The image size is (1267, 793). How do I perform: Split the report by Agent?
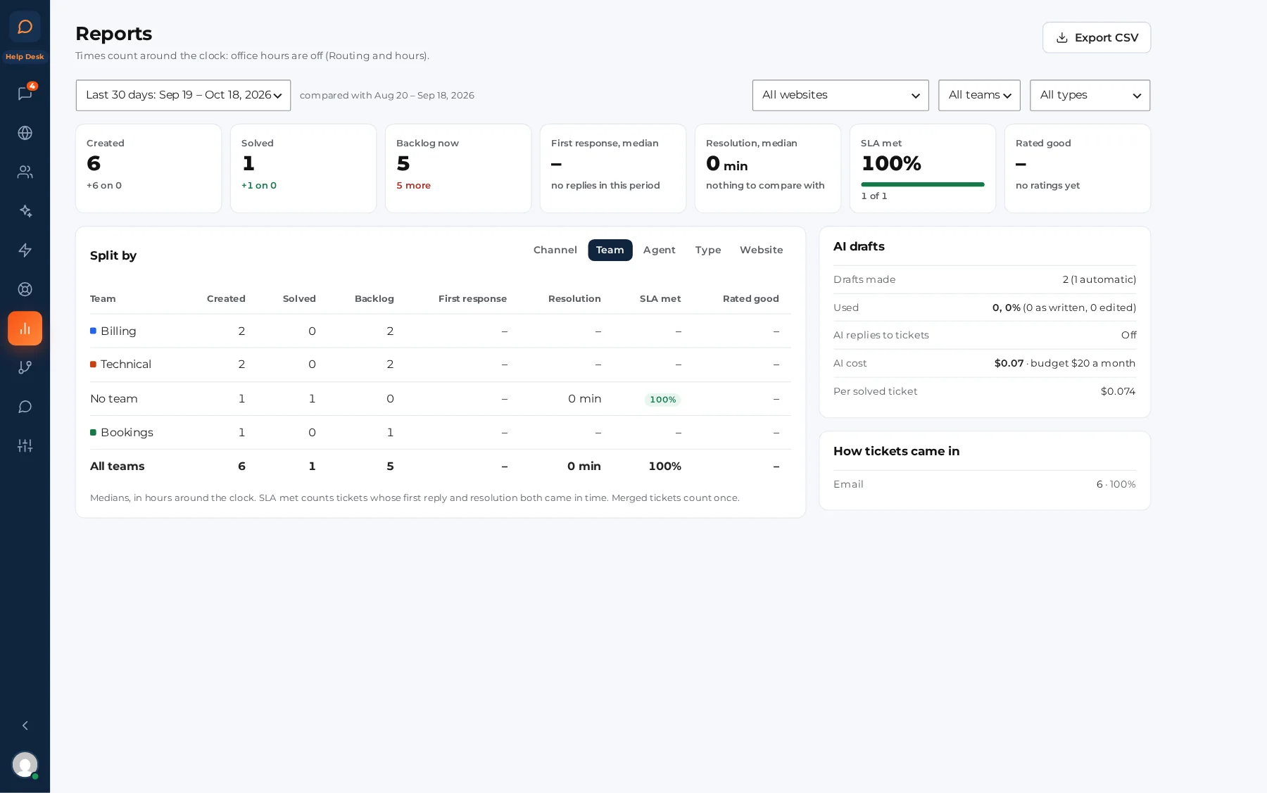pyautogui.click(x=659, y=250)
